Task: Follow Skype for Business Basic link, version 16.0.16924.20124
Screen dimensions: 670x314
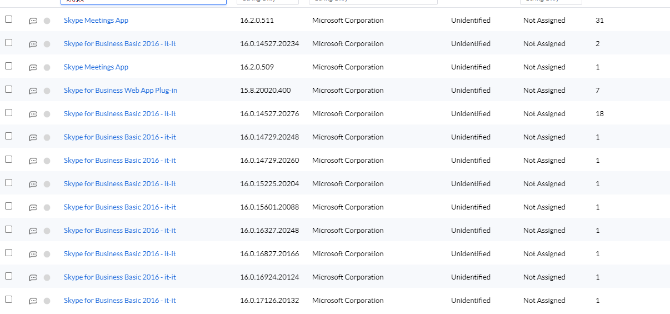Action: [x=120, y=277]
